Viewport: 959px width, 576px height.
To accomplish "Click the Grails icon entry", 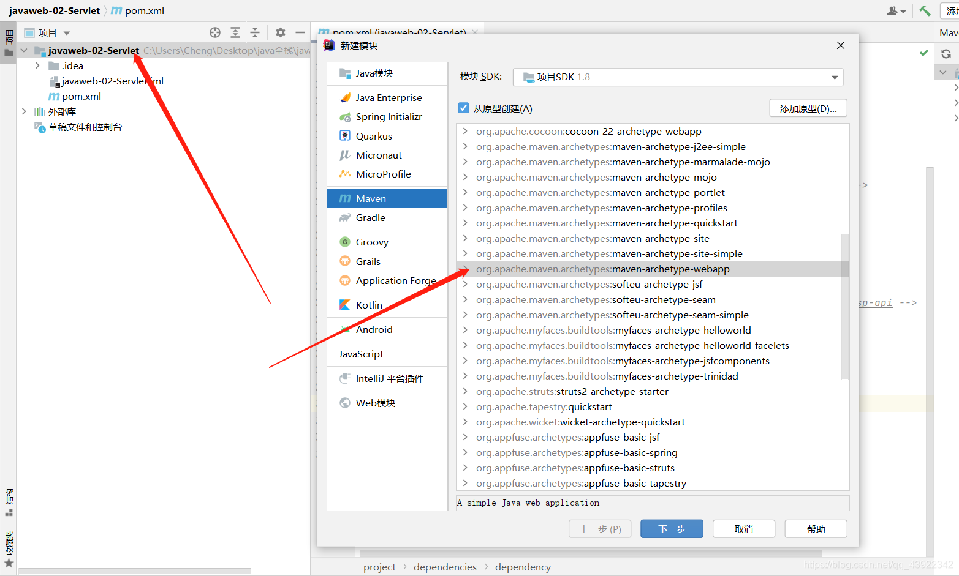I will coord(345,261).
